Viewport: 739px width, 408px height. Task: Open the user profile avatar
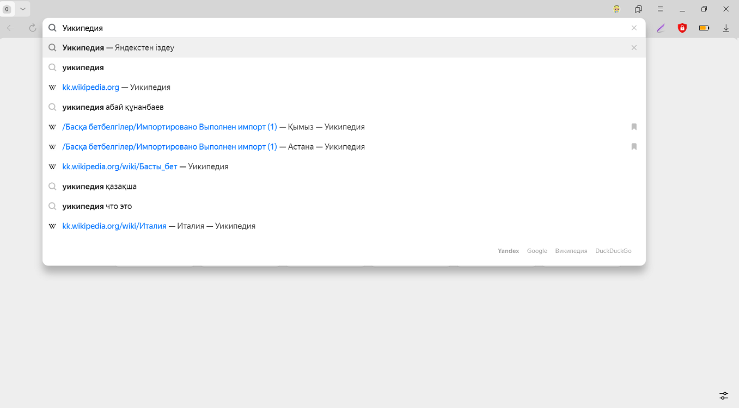click(x=616, y=9)
